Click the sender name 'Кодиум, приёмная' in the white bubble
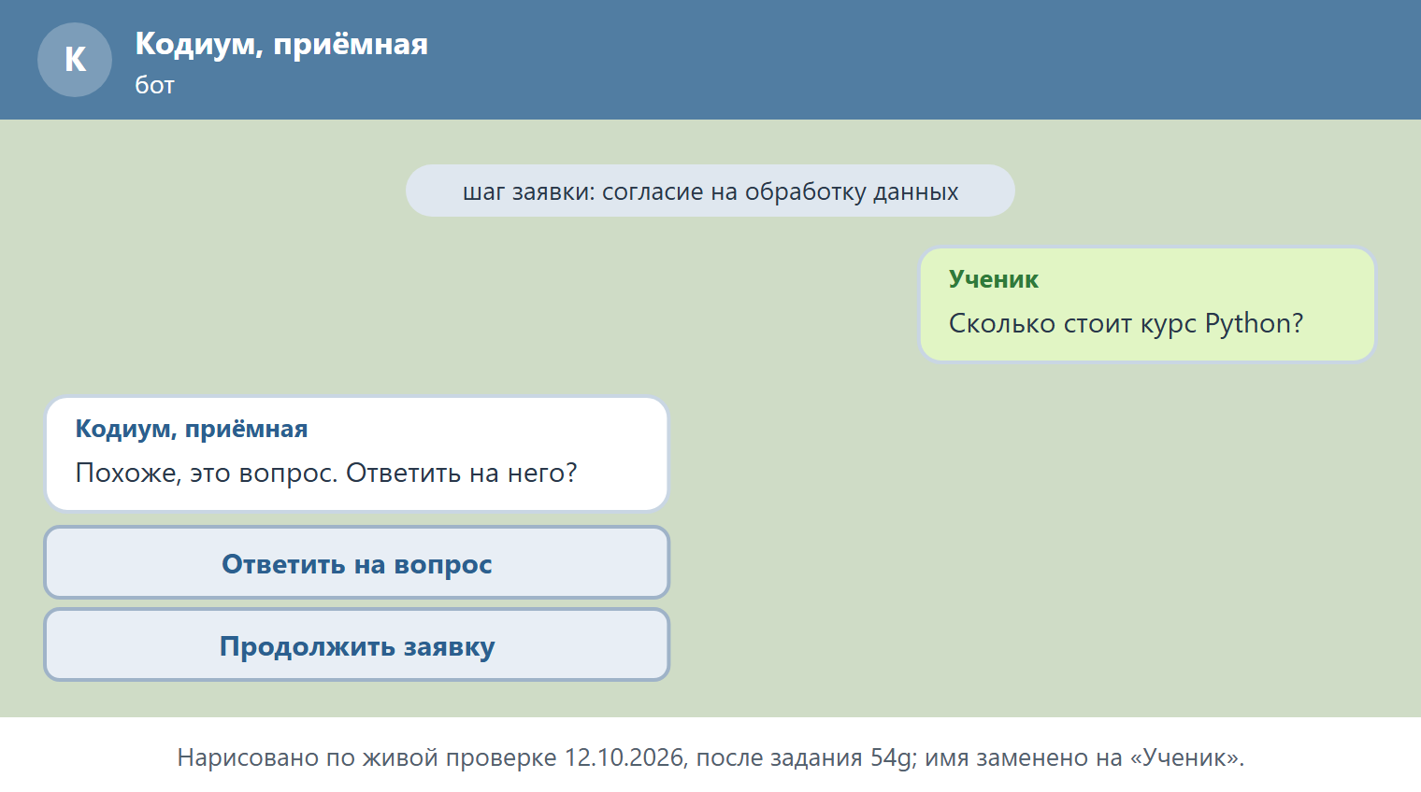Image resolution: width=1421 pixels, height=792 pixels. pos(192,428)
